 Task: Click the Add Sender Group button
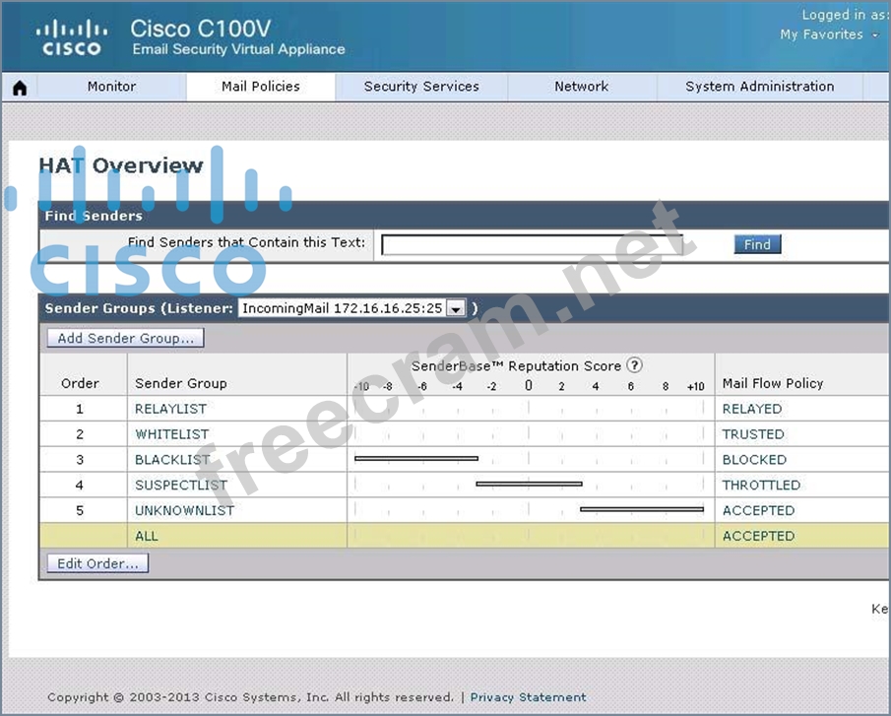click(125, 338)
